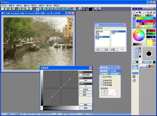The width and height of the screenshot is (157, 116).
Task: Select the airbrush soft dot pen mode icon
Action: click(137, 13)
